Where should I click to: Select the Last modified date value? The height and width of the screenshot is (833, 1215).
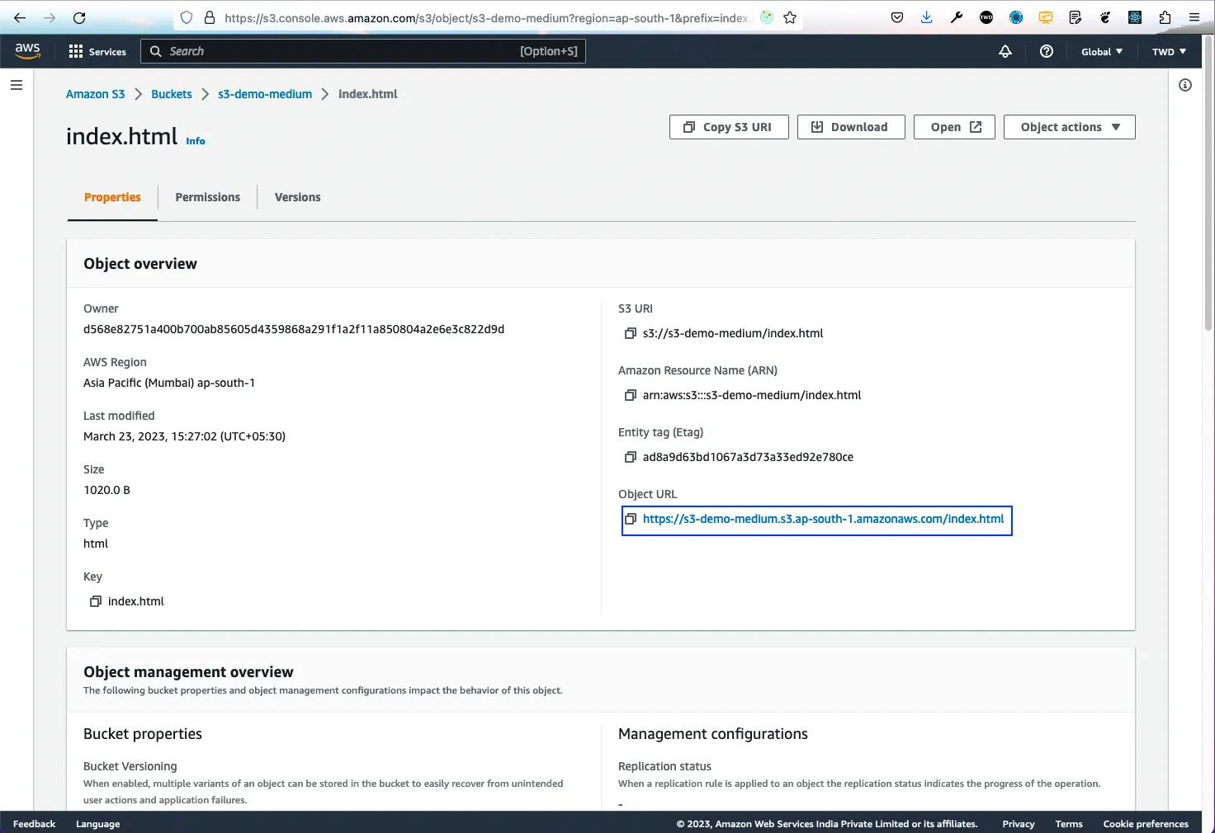coord(184,436)
